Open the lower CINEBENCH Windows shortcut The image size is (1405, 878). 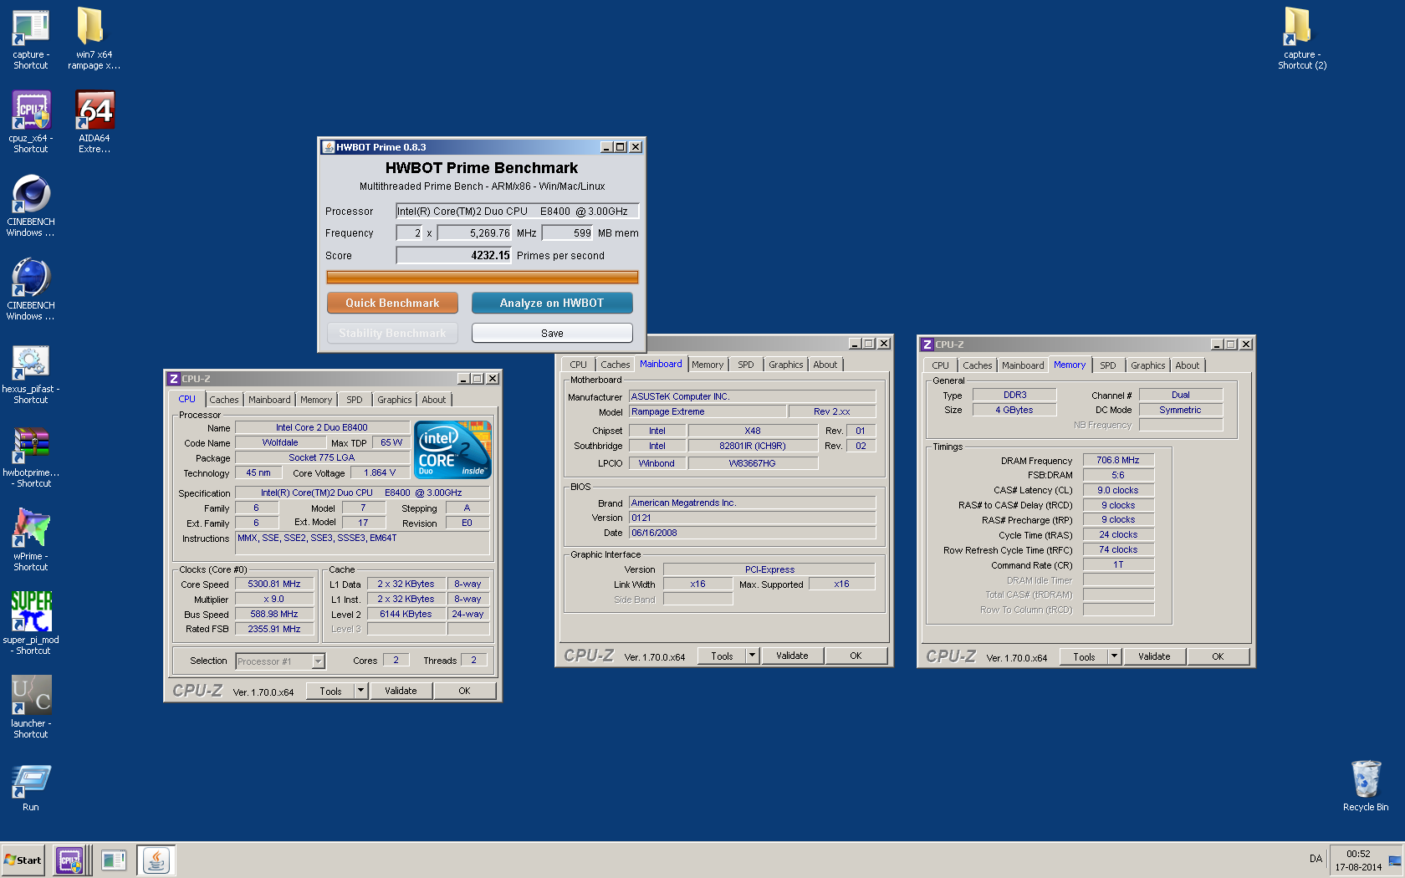31,278
